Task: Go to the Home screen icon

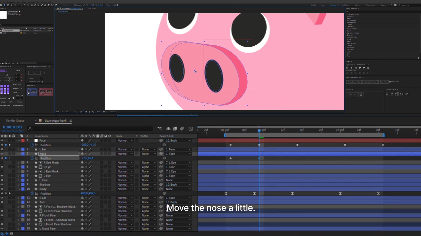Action: click(1, 5)
